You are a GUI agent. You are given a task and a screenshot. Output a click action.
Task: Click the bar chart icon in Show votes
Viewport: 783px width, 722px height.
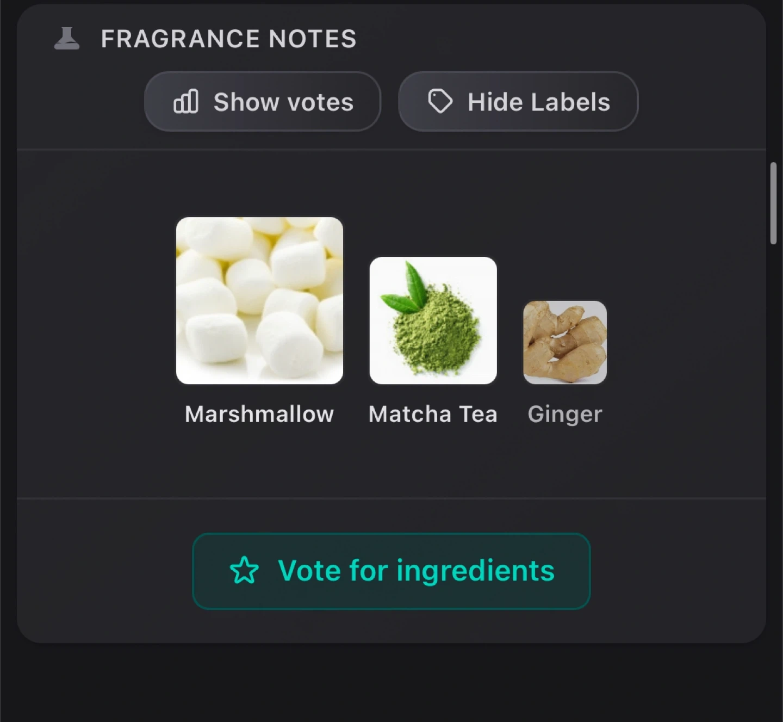(x=186, y=102)
